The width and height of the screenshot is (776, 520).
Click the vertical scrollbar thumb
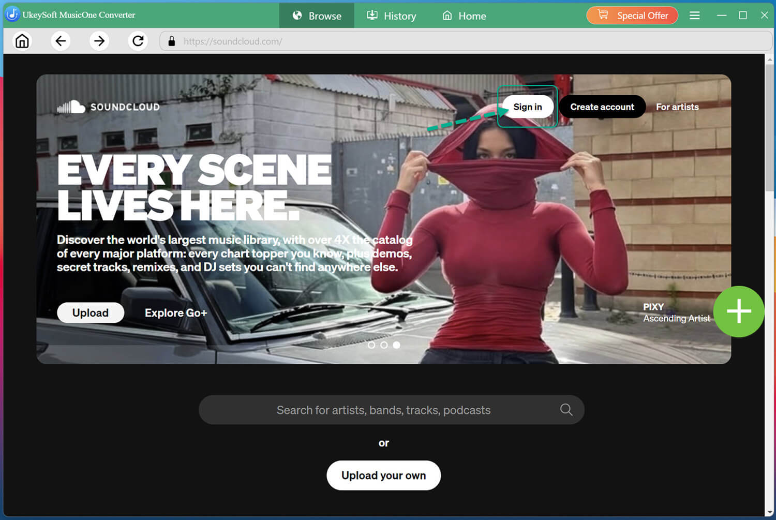point(769,127)
